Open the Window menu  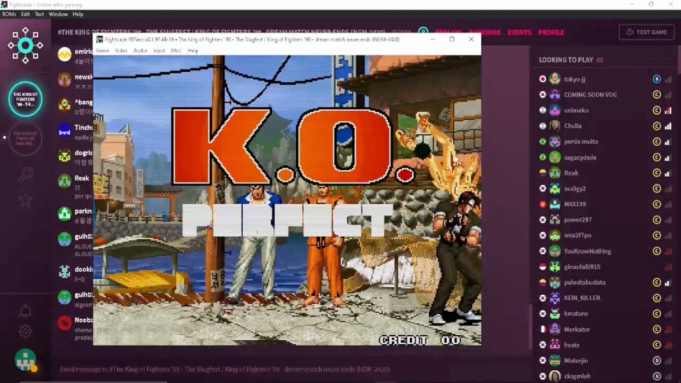point(58,14)
